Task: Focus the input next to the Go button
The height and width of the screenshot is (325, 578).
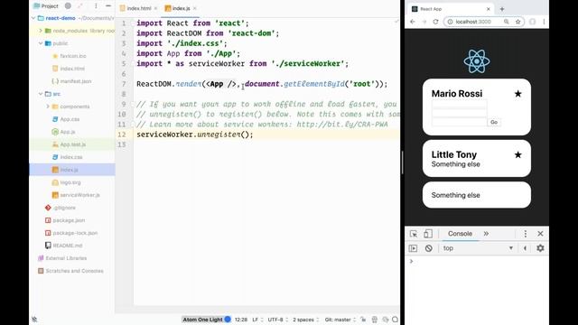Action: coord(460,122)
